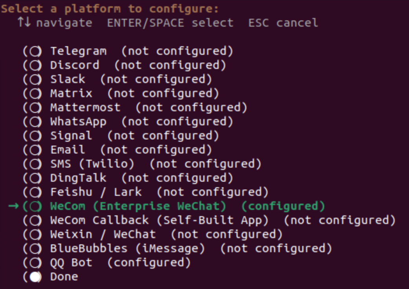The width and height of the screenshot is (409, 289).
Task: Click the QQ Bot menu entry
Action: 71,263
